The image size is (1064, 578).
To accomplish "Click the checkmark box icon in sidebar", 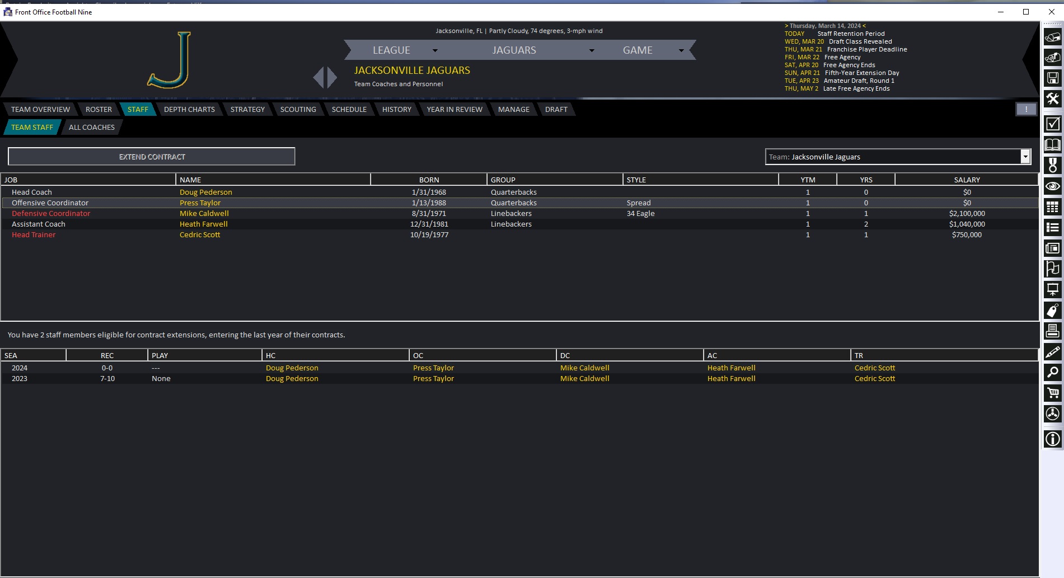I will click(x=1052, y=124).
